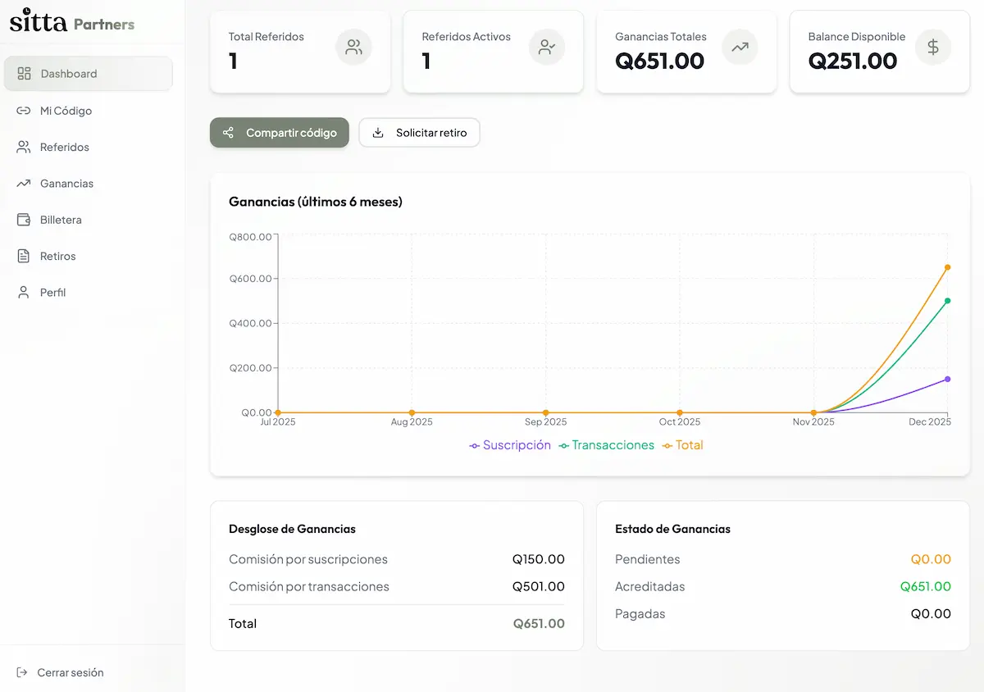The width and height of the screenshot is (984, 692).
Task: Click the checked-user icon in Referidos Activos card
Action: 547,48
